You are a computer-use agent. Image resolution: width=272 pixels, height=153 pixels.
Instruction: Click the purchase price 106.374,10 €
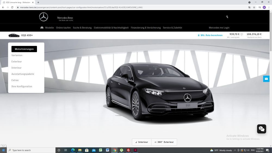tap(254, 34)
